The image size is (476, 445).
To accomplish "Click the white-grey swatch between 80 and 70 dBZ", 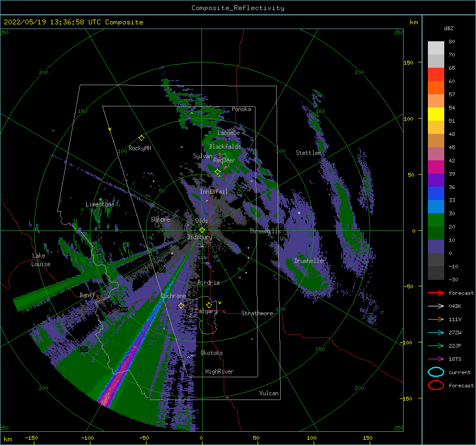I will click(x=436, y=48).
